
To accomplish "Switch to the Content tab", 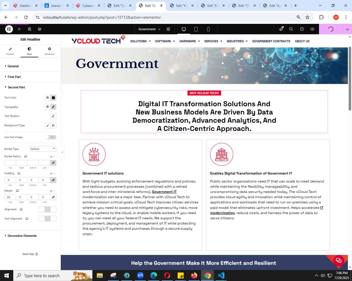I will pos(10,51).
